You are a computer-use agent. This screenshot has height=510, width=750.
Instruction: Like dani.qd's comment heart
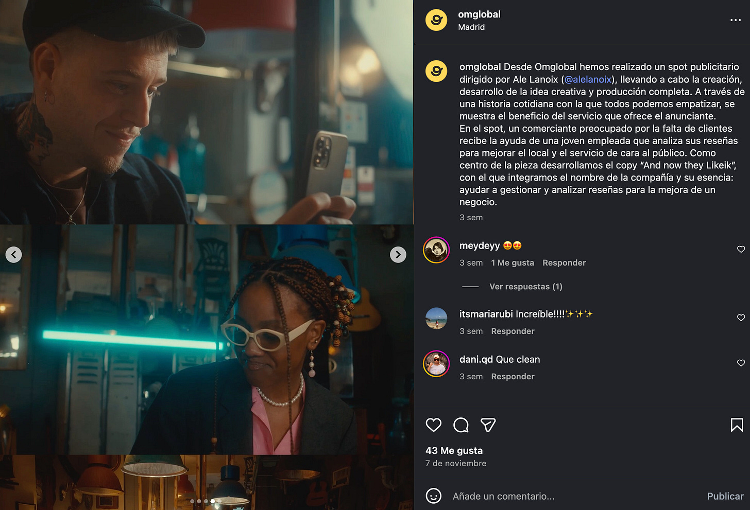[741, 363]
